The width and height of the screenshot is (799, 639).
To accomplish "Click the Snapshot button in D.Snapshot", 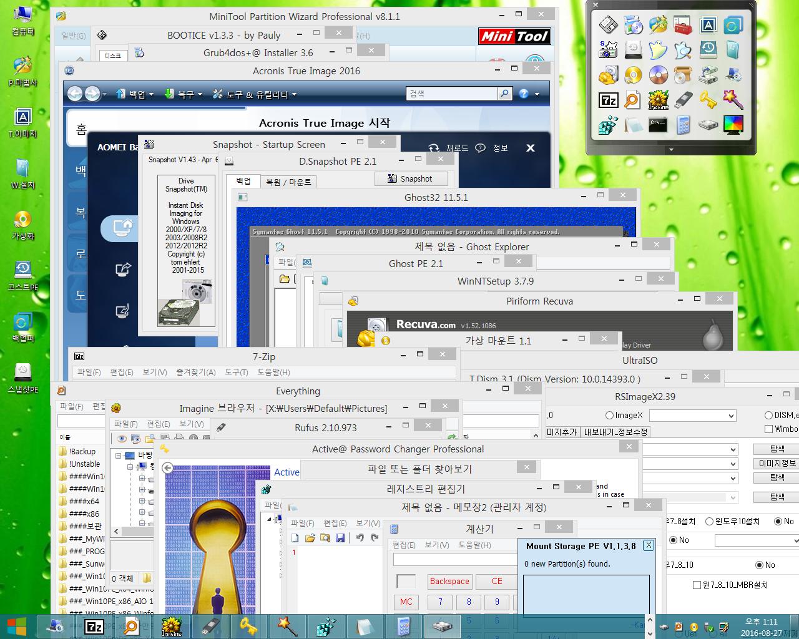I will point(411,178).
